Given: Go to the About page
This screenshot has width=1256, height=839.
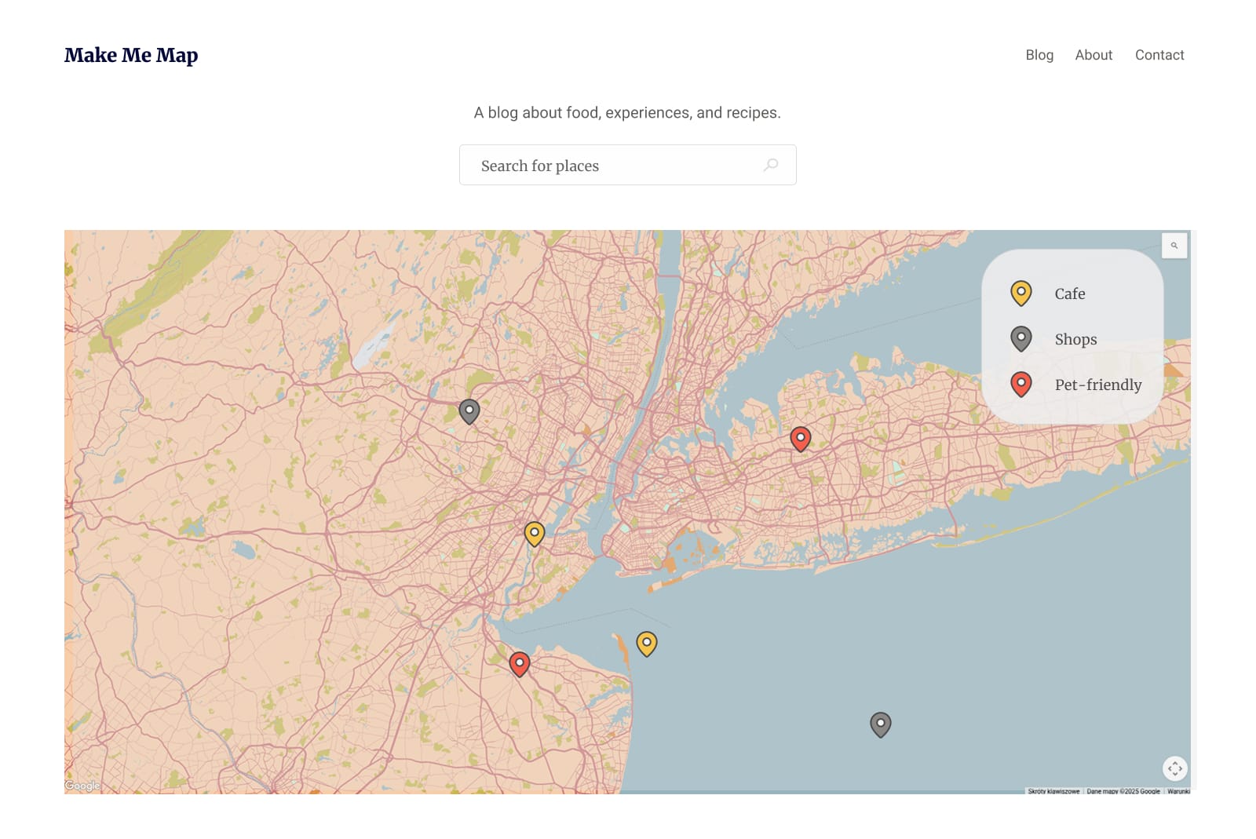Looking at the screenshot, I should tap(1094, 55).
